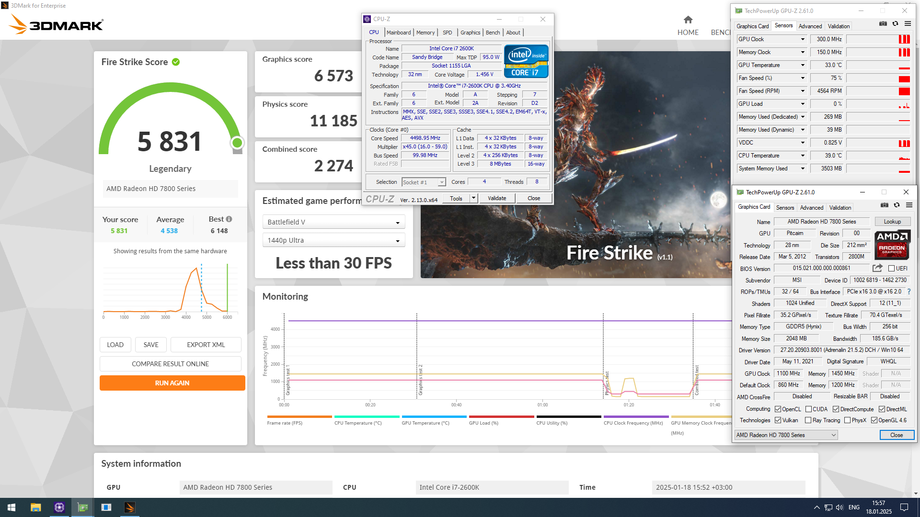Take screenshot with camera icon in GPU-Z Sensors window
The width and height of the screenshot is (920, 517).
883,23
